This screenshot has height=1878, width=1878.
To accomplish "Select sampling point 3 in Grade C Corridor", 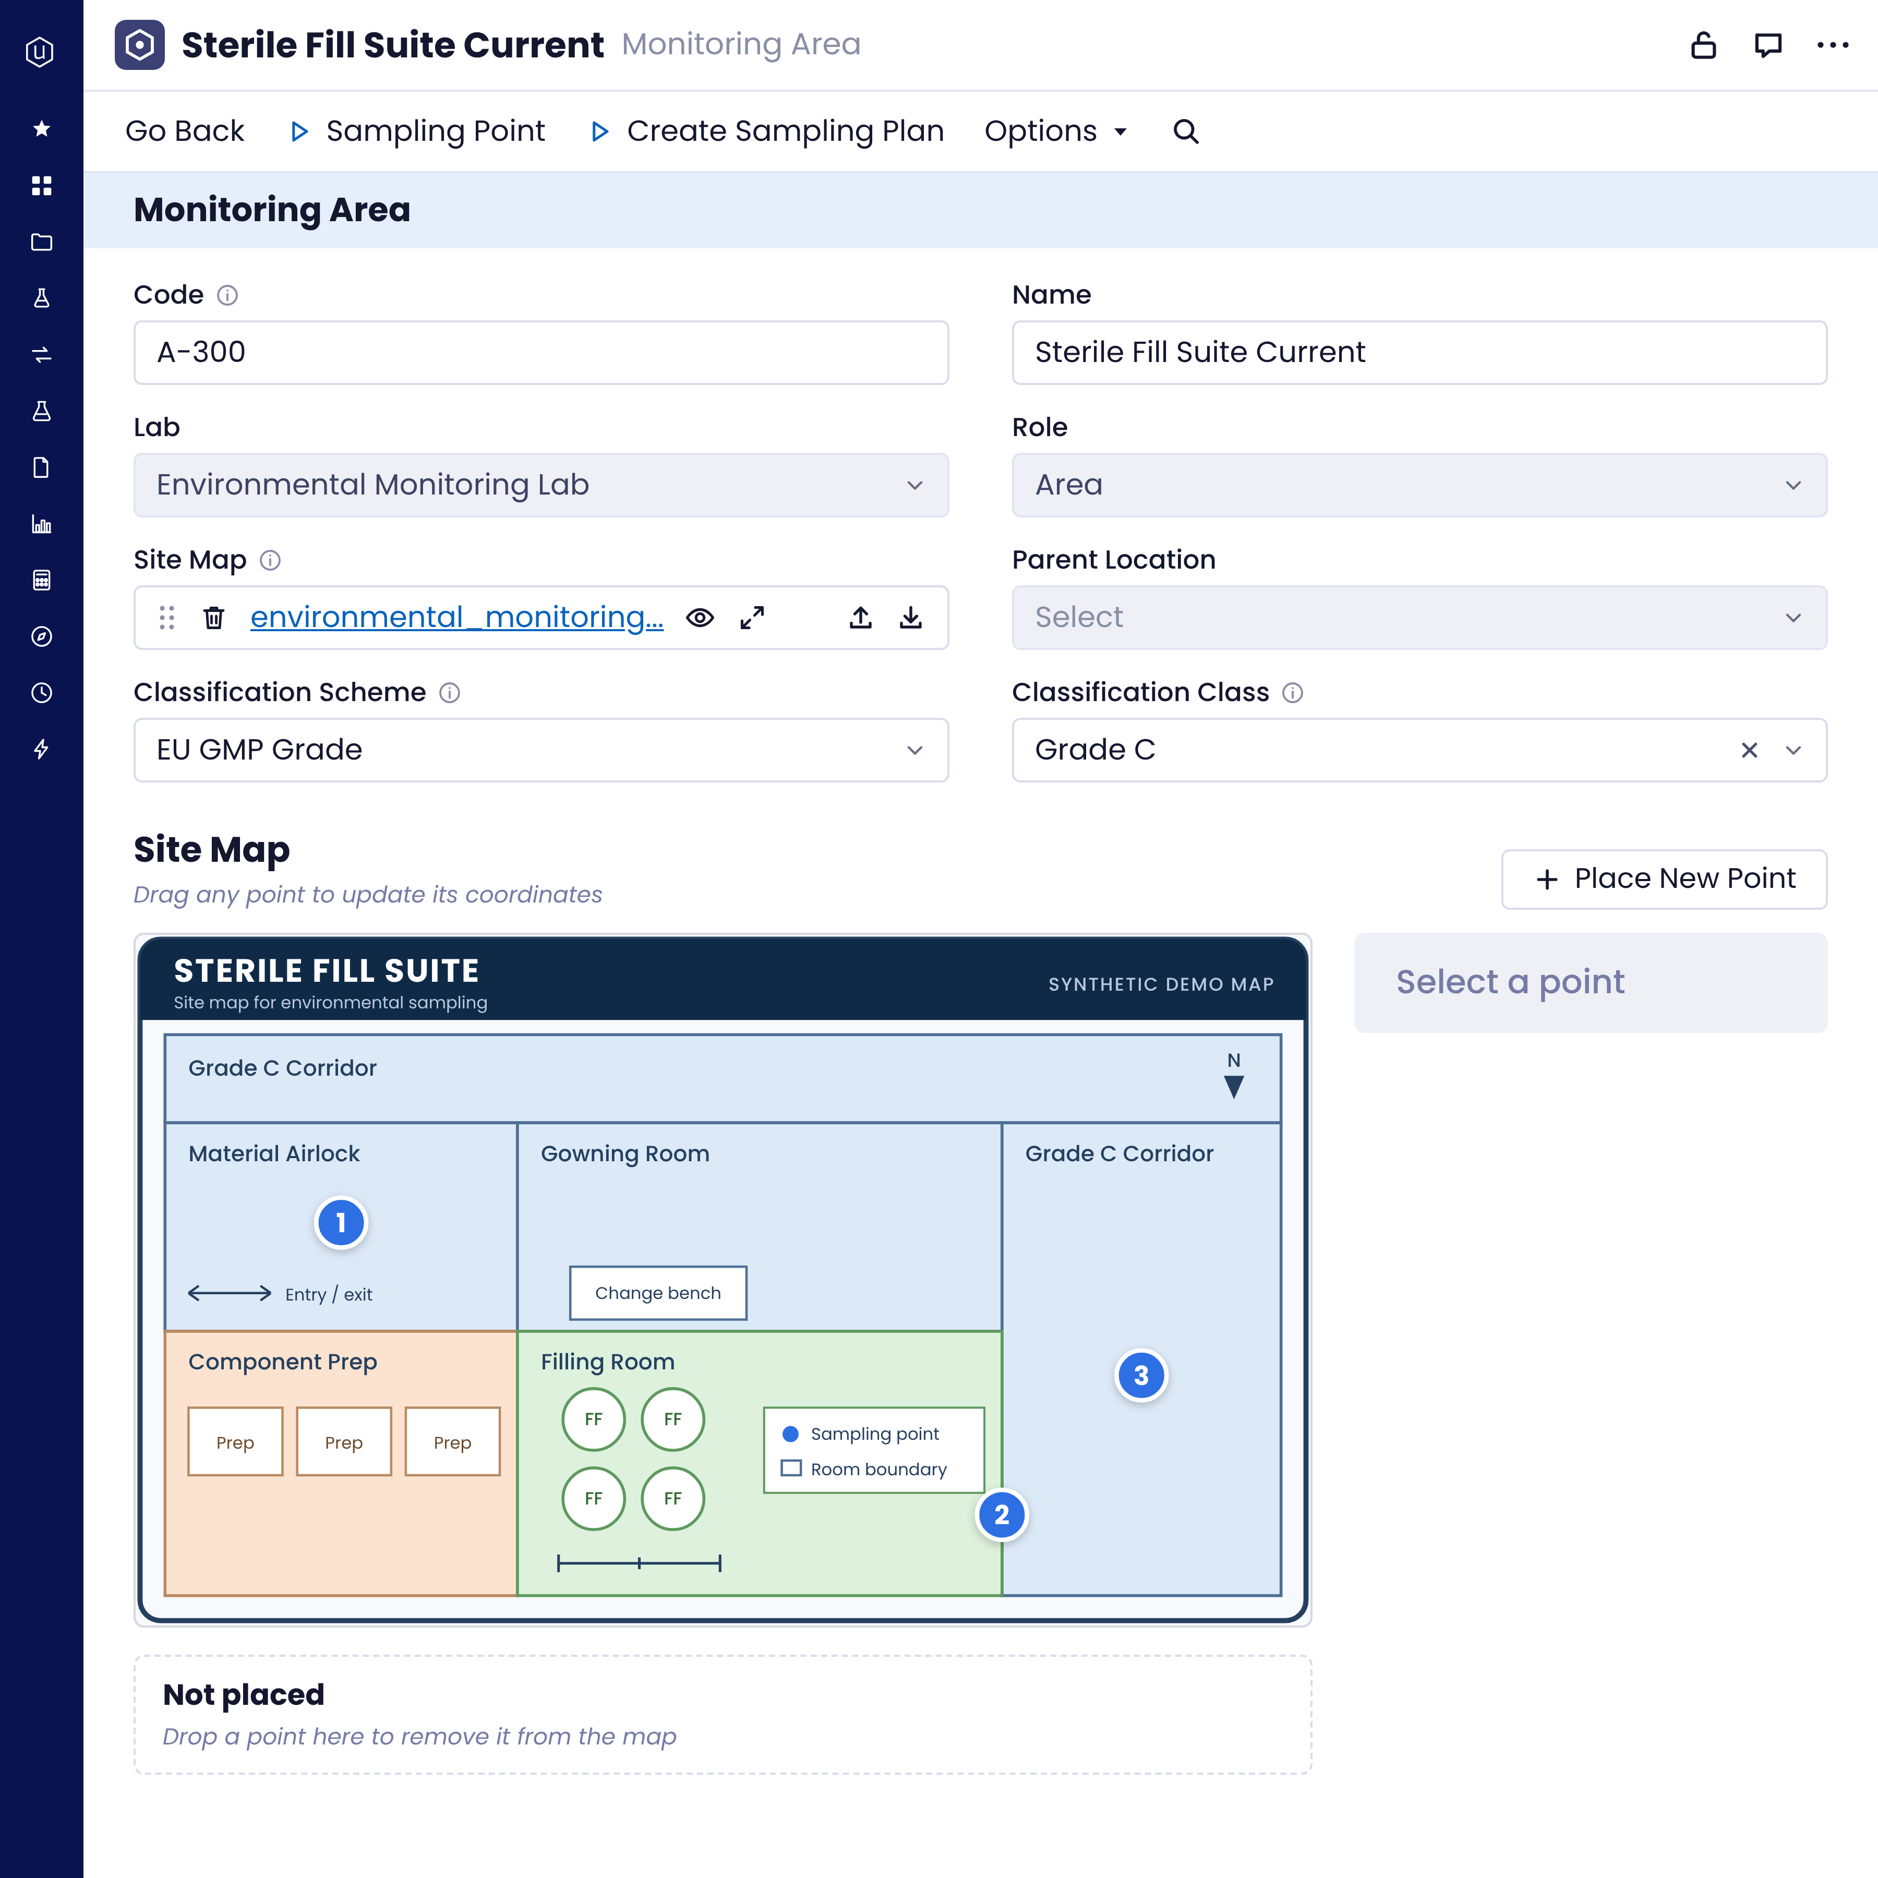I will (x=1141, y=1376).
